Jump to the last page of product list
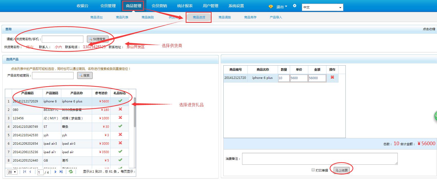This screenshot has height=180, width=437. click(61, 172)
